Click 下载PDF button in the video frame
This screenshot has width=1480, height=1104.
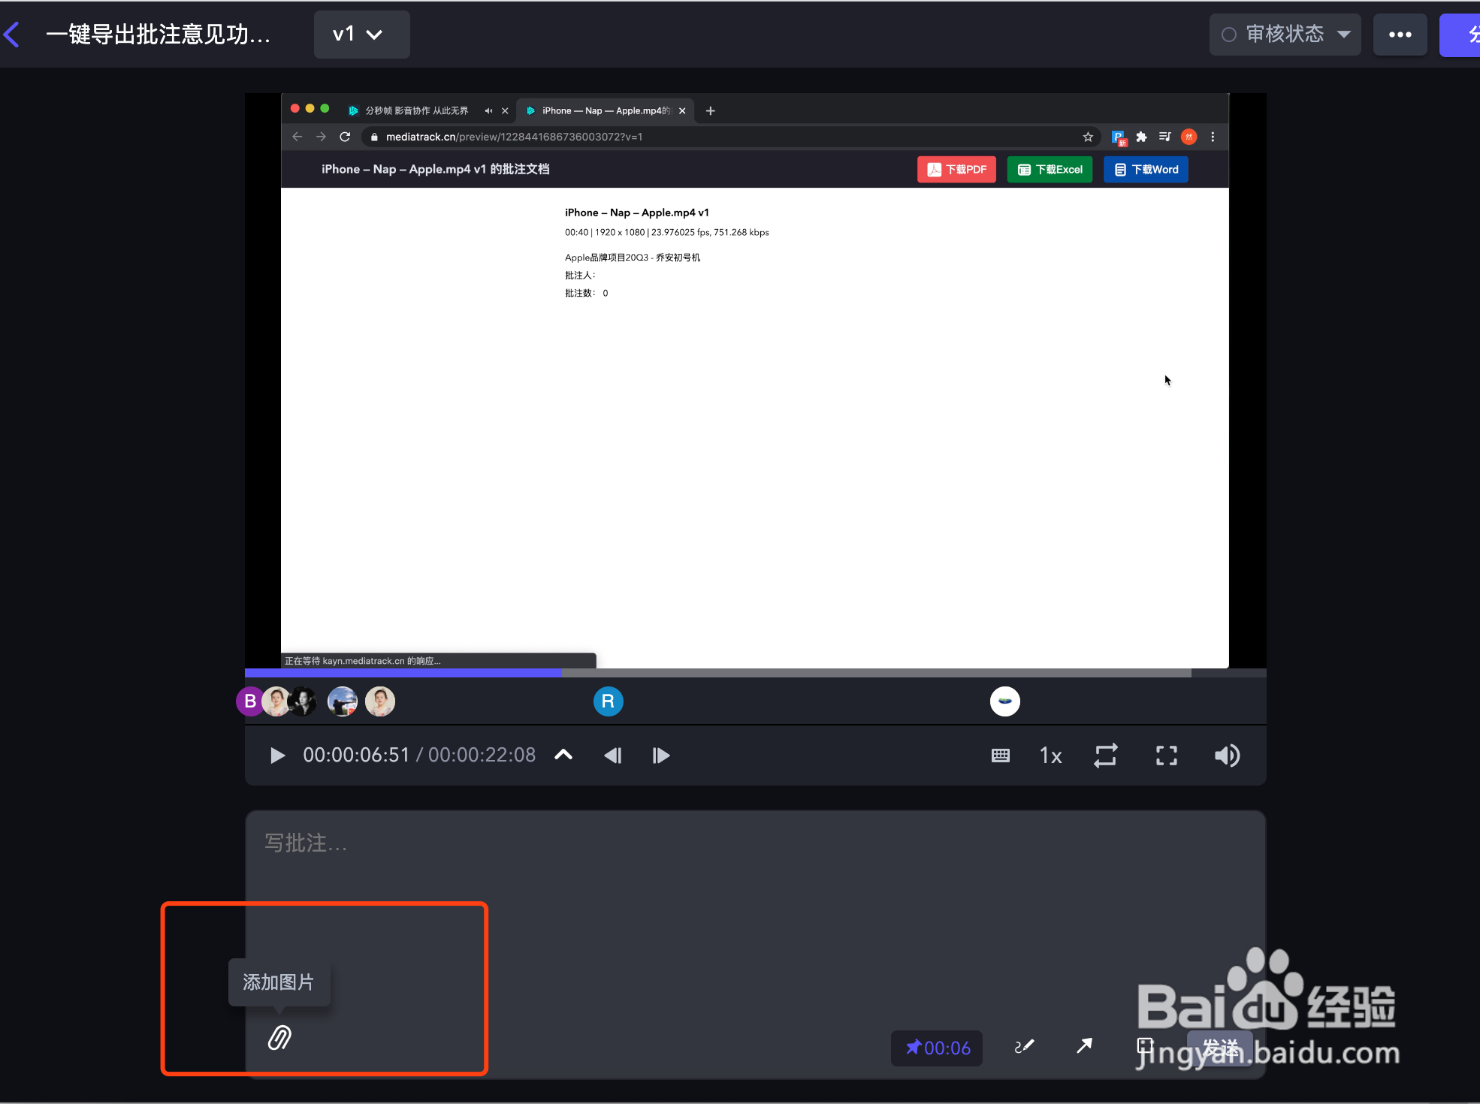coord(956,170)
